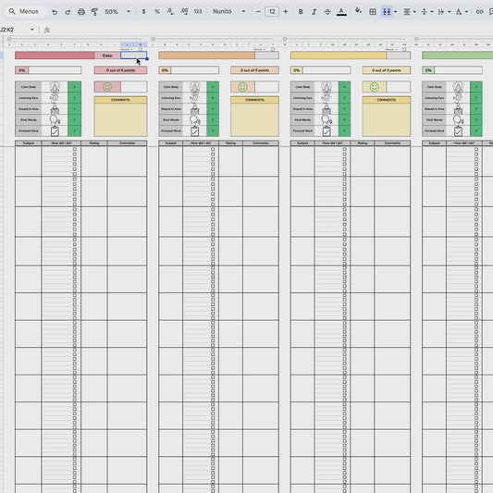Toggle strikethrough formatting
Image resolution: width=493 pixels, height=493 pixels.
click(327, 12)
